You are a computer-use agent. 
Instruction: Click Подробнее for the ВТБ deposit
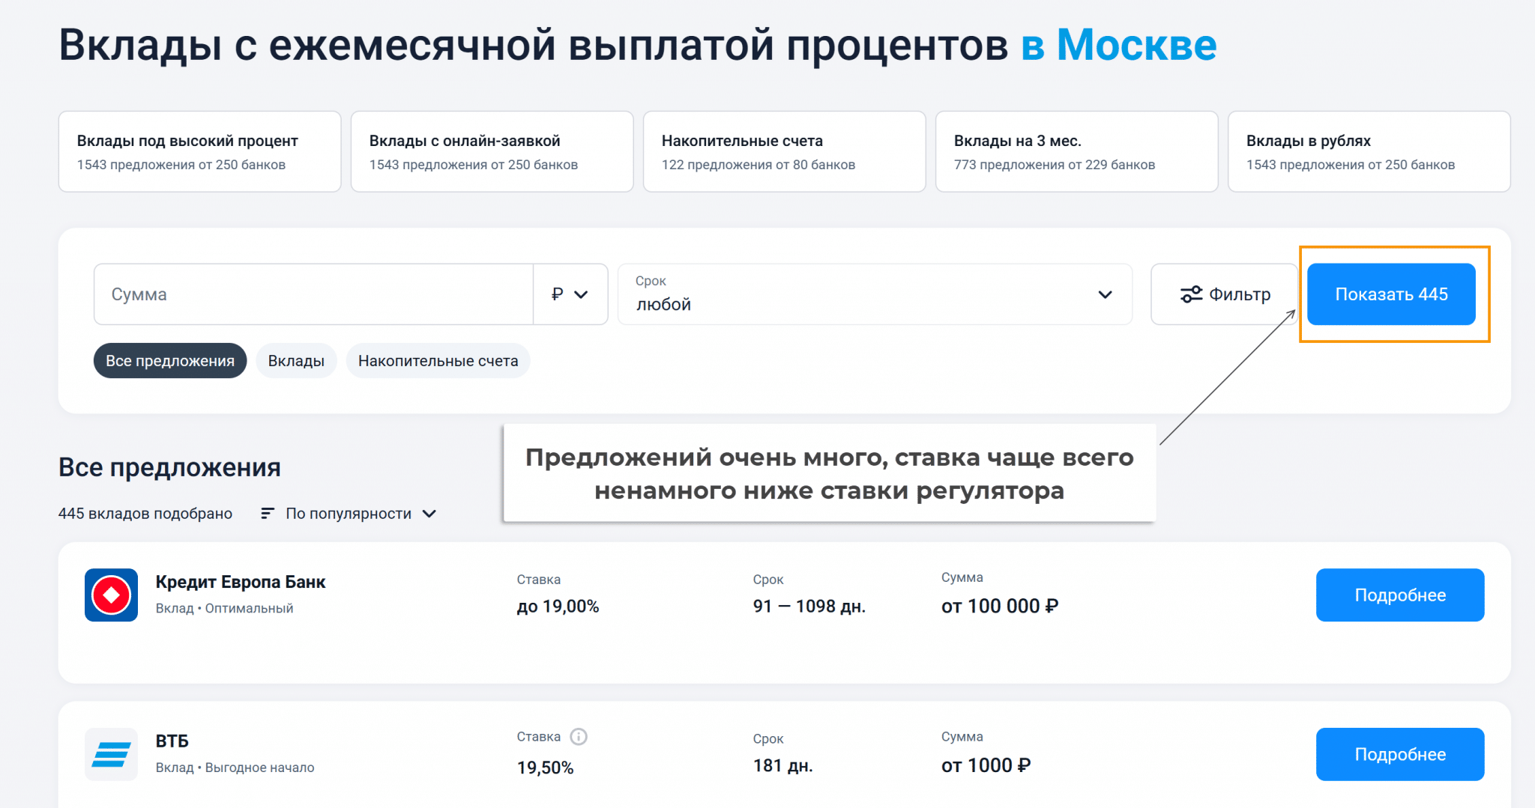(1400, 754)
